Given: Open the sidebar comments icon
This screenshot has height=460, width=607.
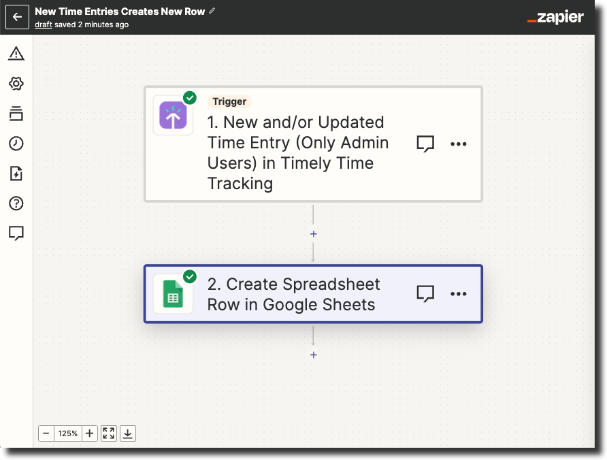Looking at the screenshot, I should pos(16,233).
